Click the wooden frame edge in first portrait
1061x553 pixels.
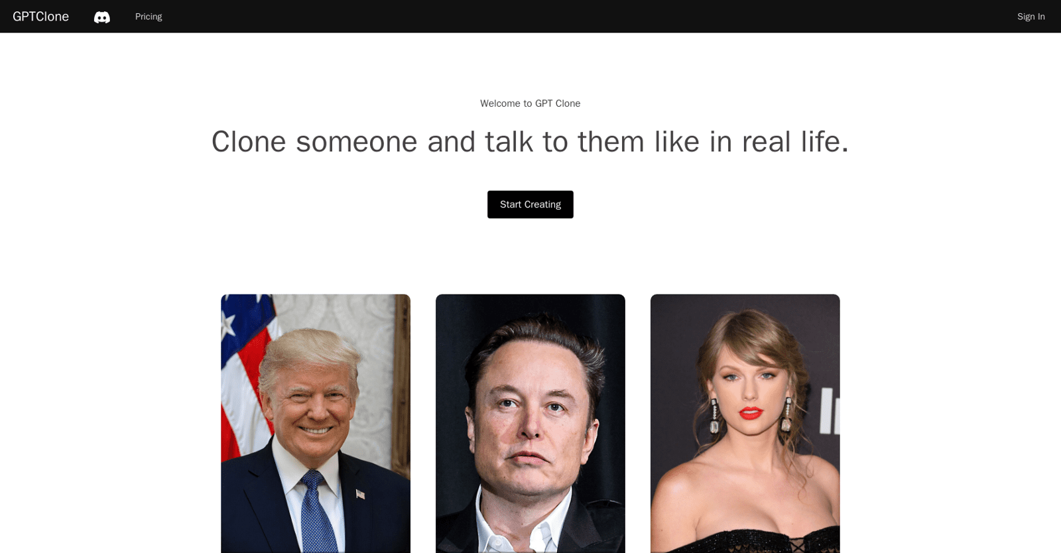coord(402,385)
